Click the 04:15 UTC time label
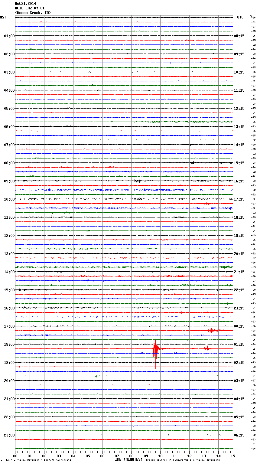 pyautogui.click(x=239, y=399)
